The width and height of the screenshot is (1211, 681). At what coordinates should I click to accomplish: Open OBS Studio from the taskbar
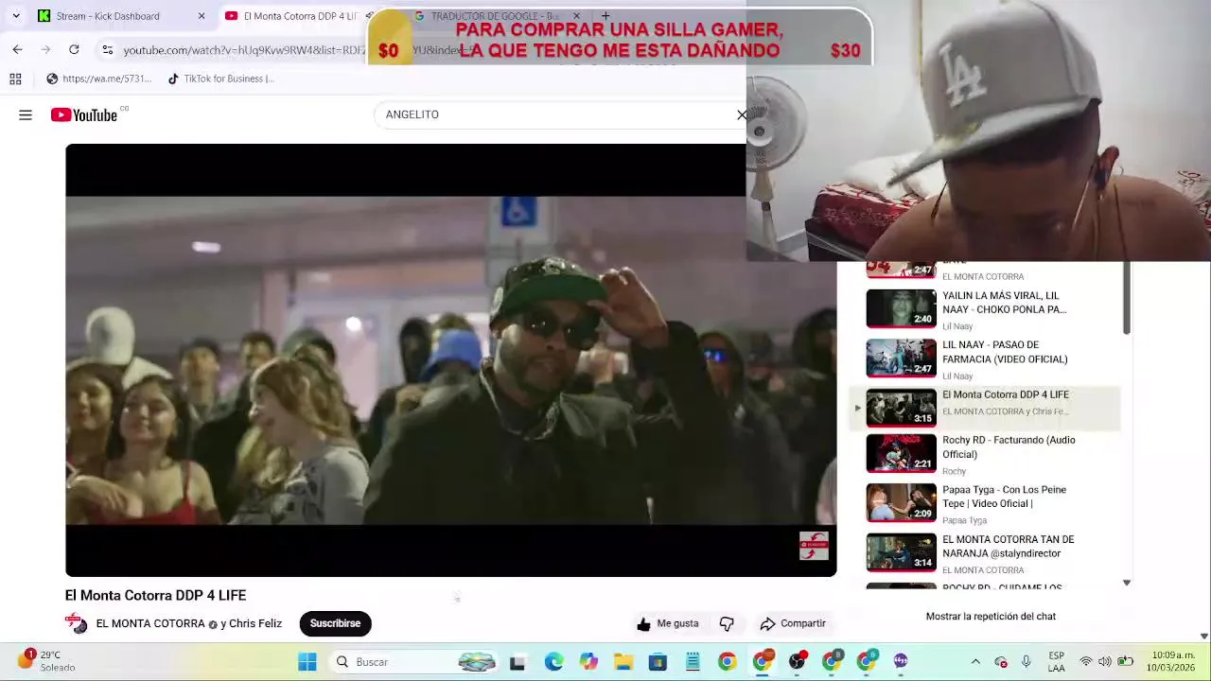[x=797, y=662]
